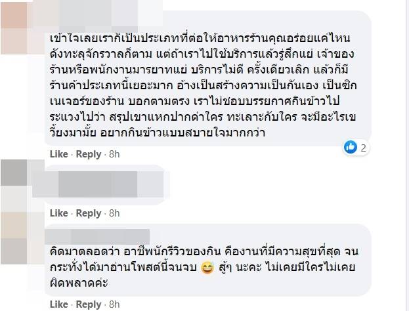Click the blue thumbs-up reaction icon
The image size is (409, 311).
click(x=351, y=148)
